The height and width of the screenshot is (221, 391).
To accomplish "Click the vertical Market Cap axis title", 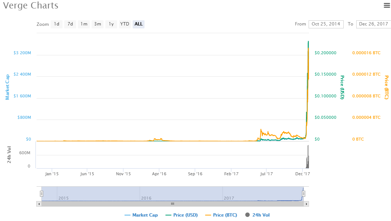I will (7, 87).
